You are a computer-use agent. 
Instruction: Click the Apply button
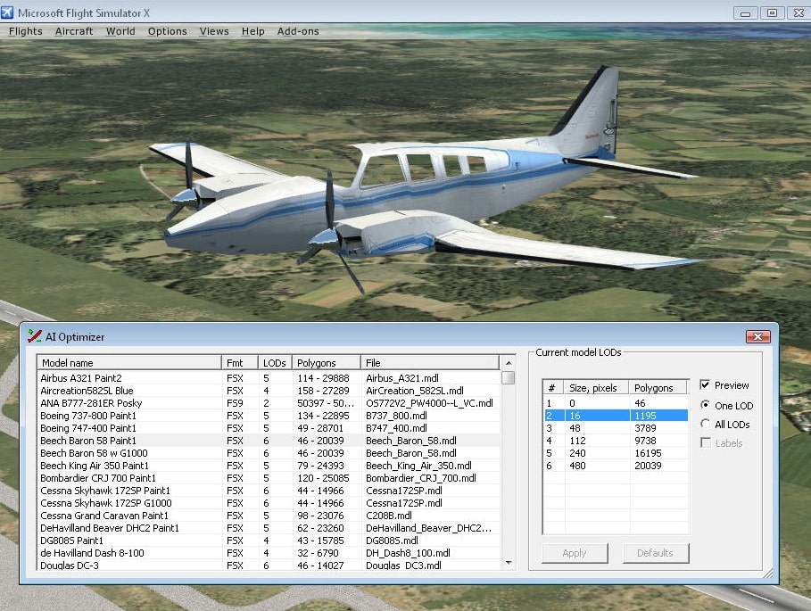point(575,553)
